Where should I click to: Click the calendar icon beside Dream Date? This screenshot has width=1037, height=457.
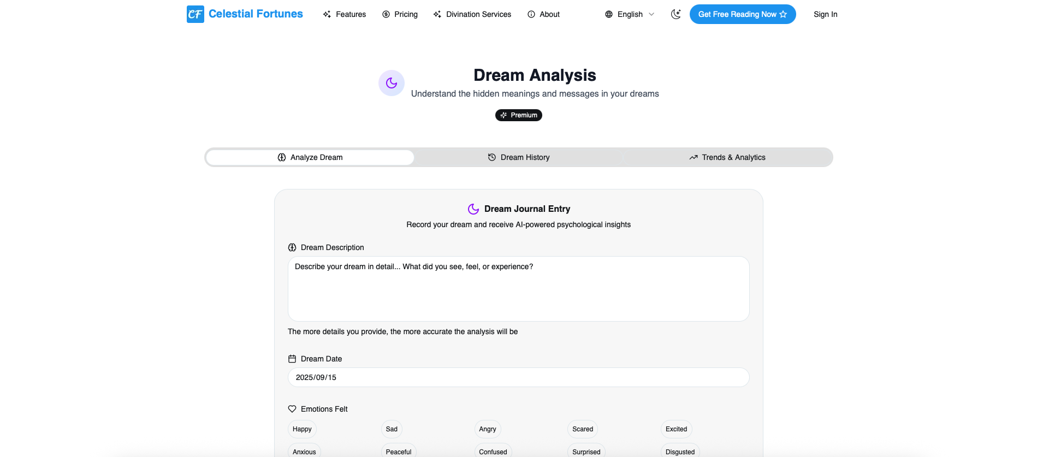tap(292, 359)
